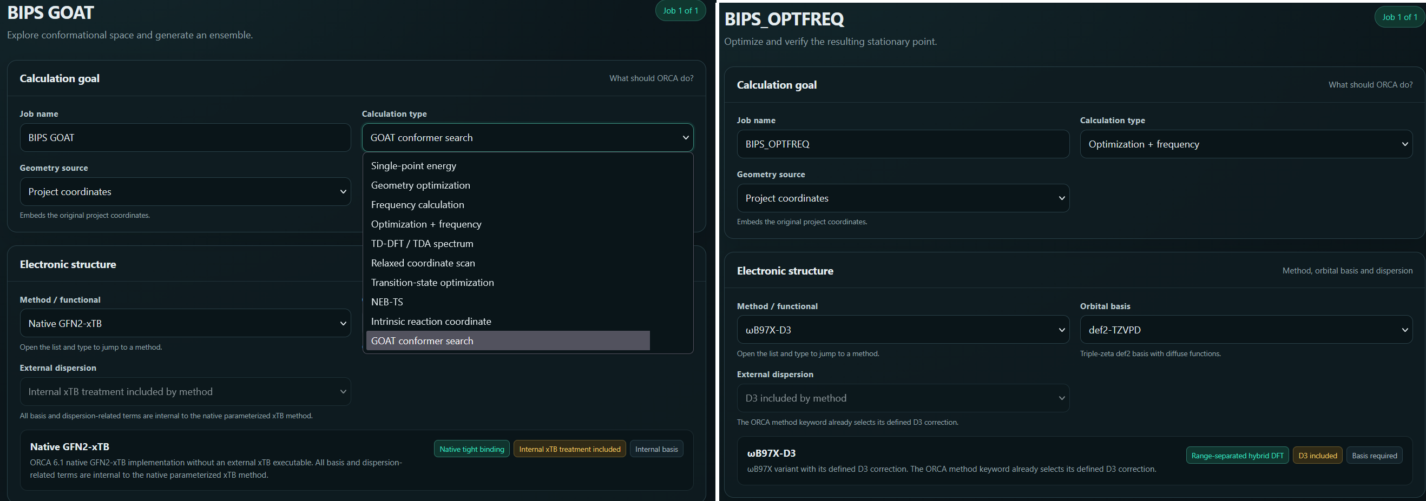Click "What should ORCA do?" in BIPS_OPTFREQ

pos(1370,85)
